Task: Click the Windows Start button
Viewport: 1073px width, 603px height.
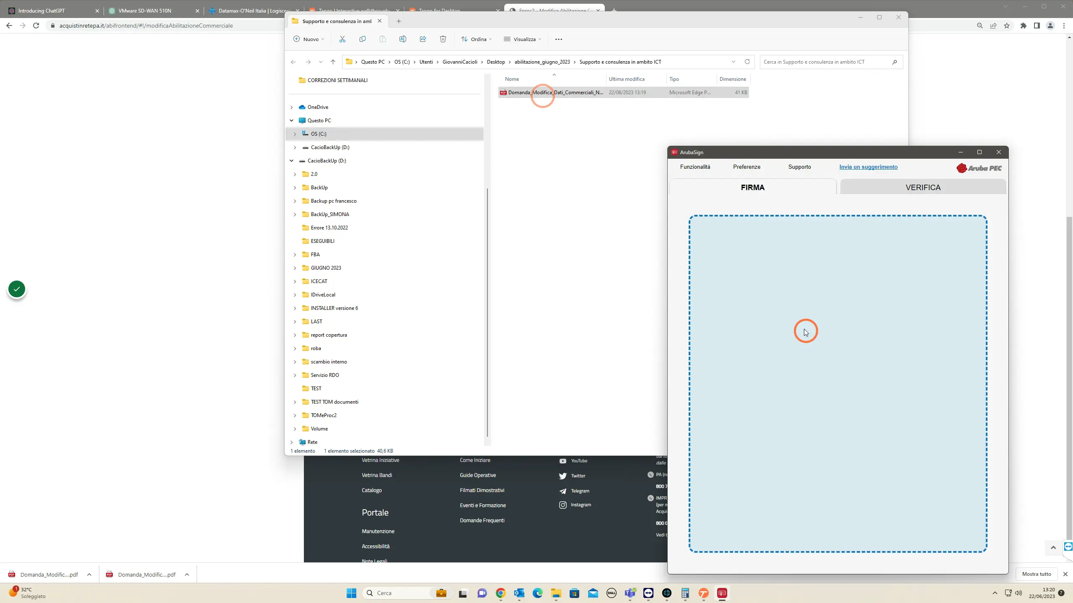Action: click(351, 593)
